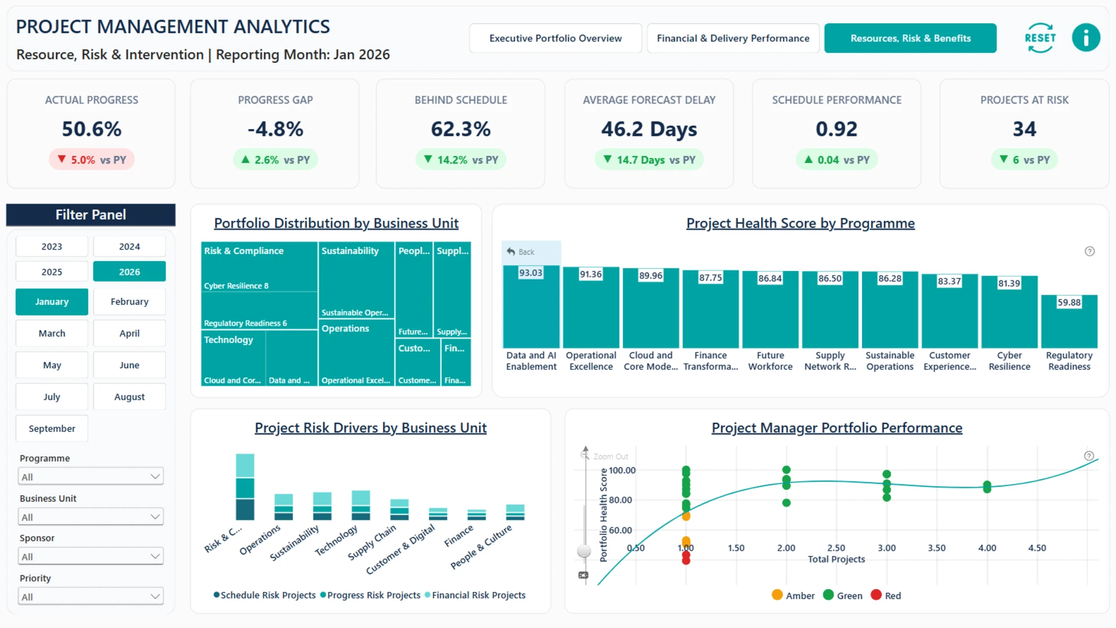Click the down arrow under Projects At Risk
Screen dimensions: 1116x628
click(1003, 159)
